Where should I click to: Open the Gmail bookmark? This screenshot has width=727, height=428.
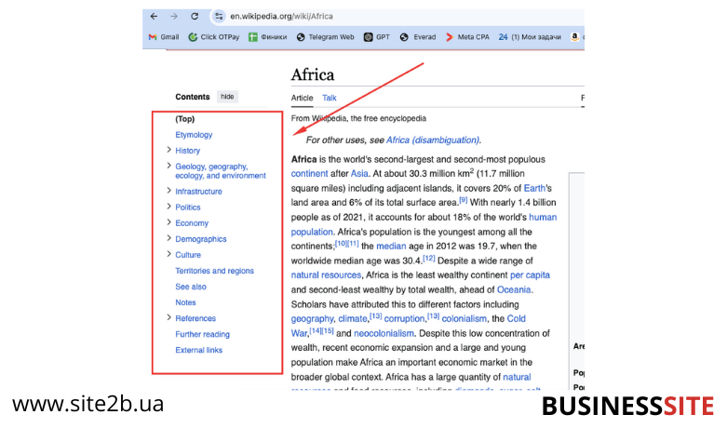[164, 37]
